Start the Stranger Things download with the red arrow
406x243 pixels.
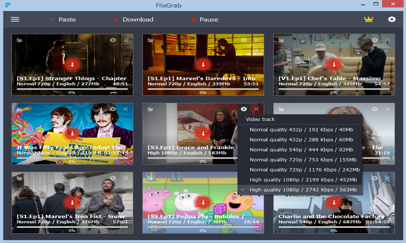(72, 65)
